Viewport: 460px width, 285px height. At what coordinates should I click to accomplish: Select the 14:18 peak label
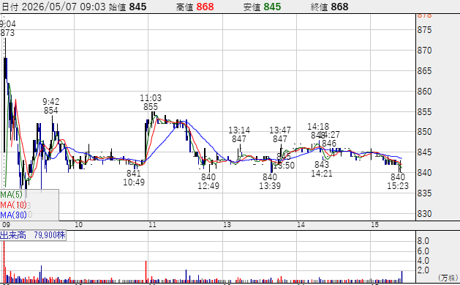[318, 127]
